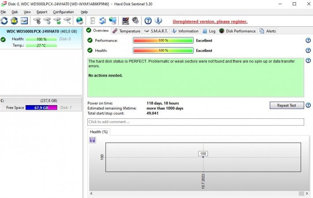Switch to the Alerts tab
The image size is (313, 198).
(x=268, y=31)
